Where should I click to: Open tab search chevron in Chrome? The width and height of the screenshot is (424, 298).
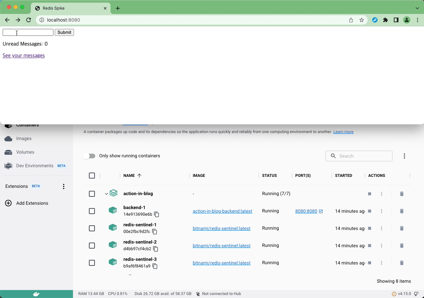[417, 8]
